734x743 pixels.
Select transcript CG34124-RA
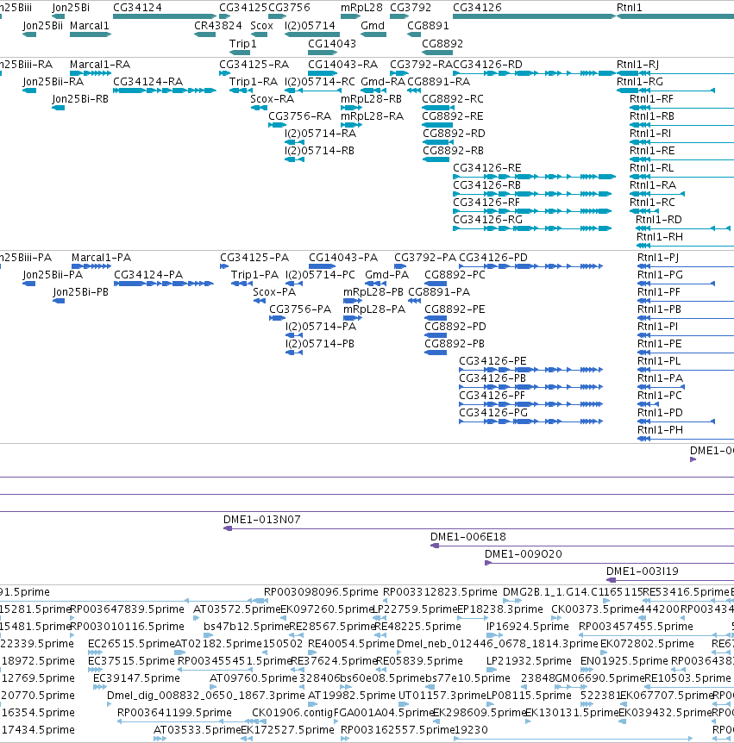point(148,82)
